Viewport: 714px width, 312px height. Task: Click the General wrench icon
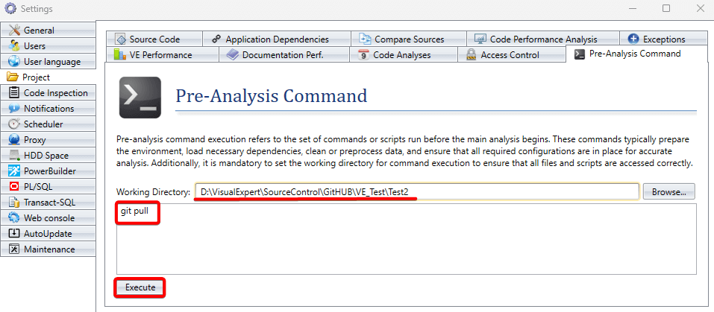15,31
